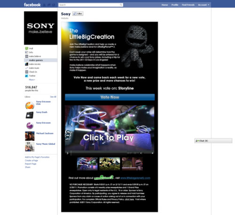Click the Sackboy character image
Screen dimensions: 235x215
pos(137,46)
